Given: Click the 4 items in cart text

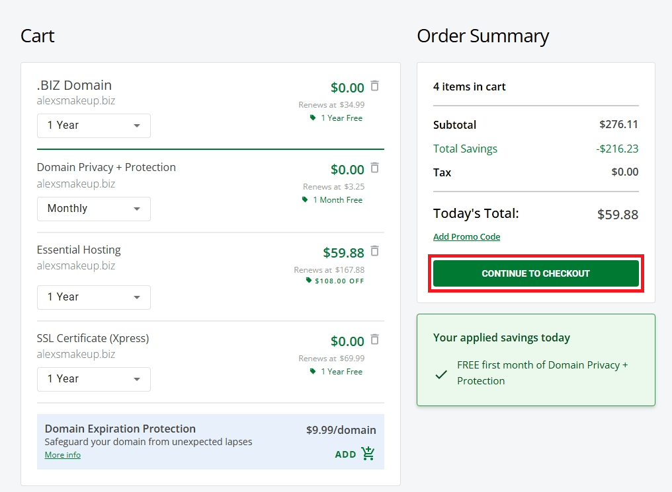Looking at the screenshot, I should click(x=469, y=87).
